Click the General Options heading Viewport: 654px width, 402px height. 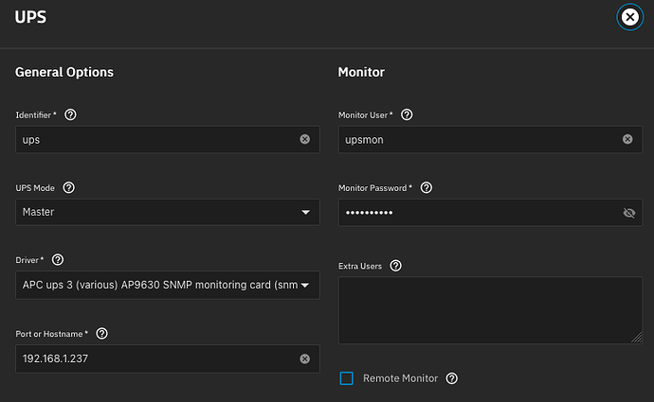tap(64, 73)
